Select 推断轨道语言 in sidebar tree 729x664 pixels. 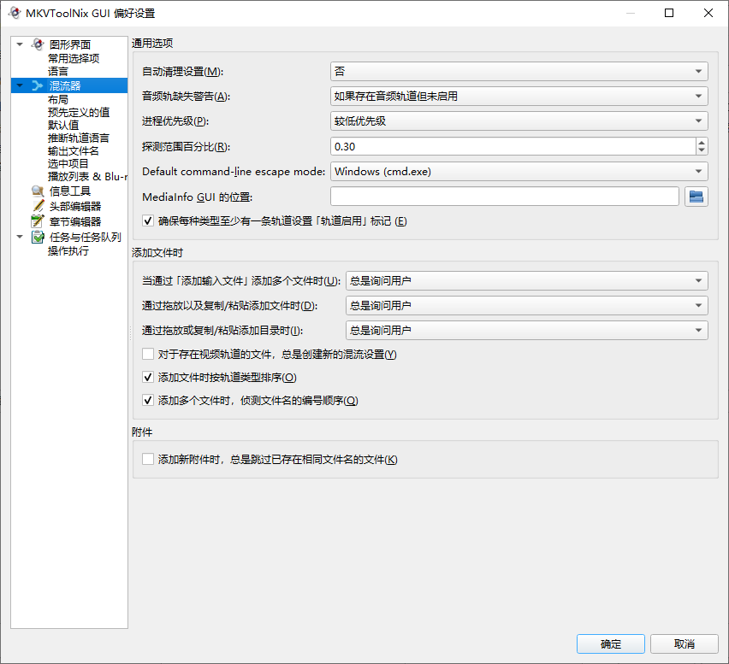(79, 138)
